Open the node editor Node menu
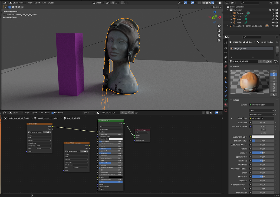The height and width of the screenshot is (197, 280). [47, 113]
